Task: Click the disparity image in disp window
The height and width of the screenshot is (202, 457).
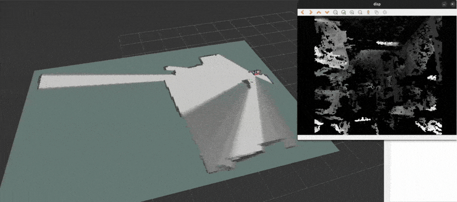Action: click(378, 75)
